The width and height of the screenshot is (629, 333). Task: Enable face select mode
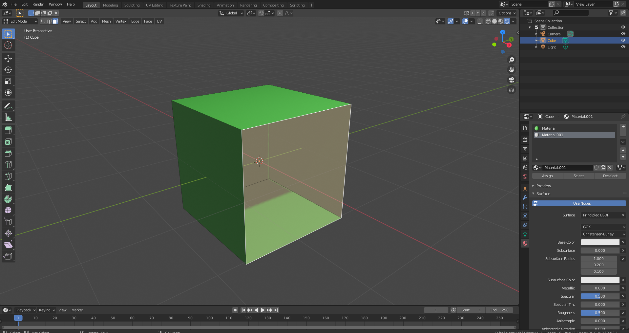55,21
